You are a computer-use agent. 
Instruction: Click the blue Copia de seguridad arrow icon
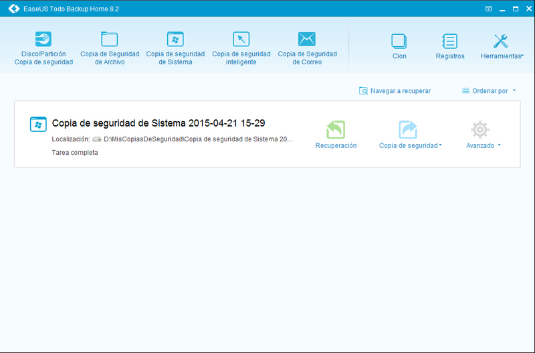(408, 129)
